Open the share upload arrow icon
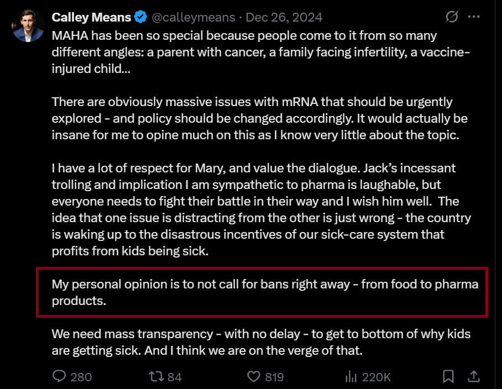This screenshot has width=502, height=389. pos(474,376)
